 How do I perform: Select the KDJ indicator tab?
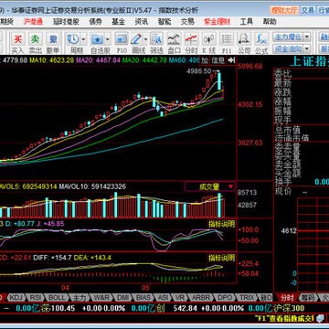coord(16,297)
